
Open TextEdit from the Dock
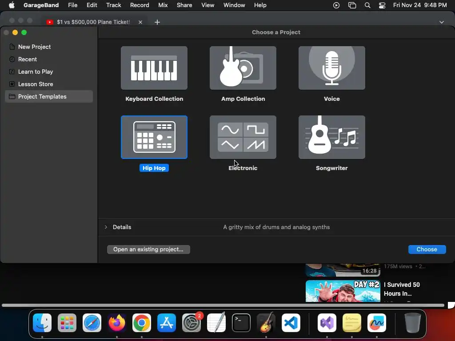click(216, 323)
